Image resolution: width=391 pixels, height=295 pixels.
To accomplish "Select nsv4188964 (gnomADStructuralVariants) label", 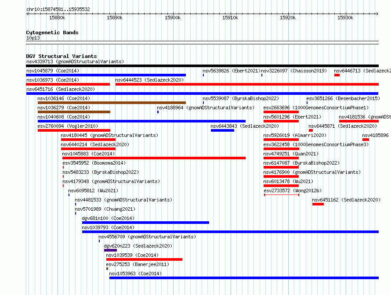I will pyautogui.click(x=206, y=108).
